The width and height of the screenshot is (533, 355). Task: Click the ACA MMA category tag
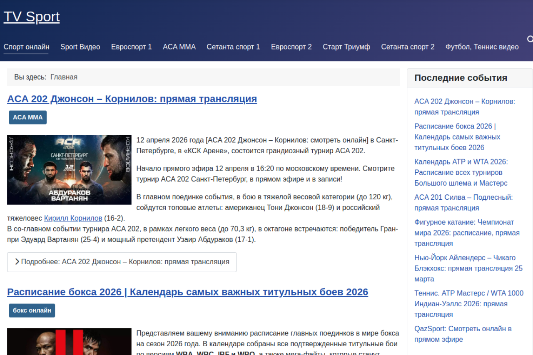(27, 117)
